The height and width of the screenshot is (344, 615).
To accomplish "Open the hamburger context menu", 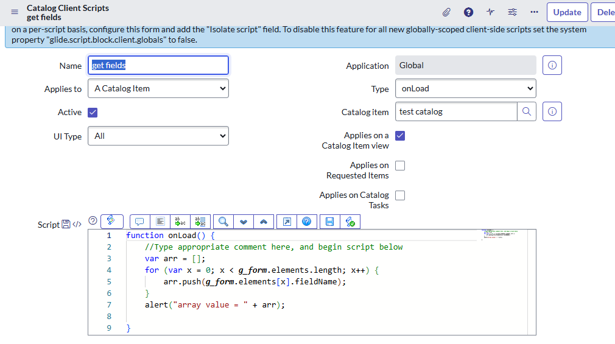I will point(15,12).
